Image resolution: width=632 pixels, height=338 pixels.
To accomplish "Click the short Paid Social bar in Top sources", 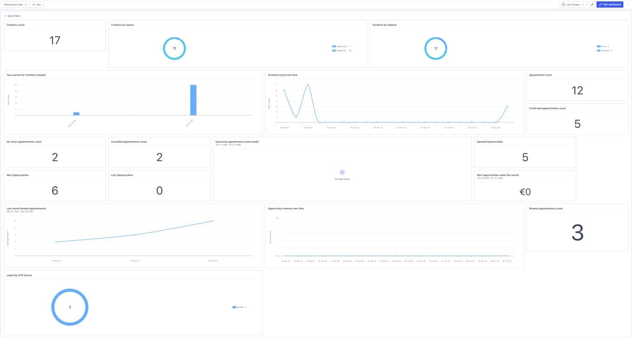I will click(76, 114).
